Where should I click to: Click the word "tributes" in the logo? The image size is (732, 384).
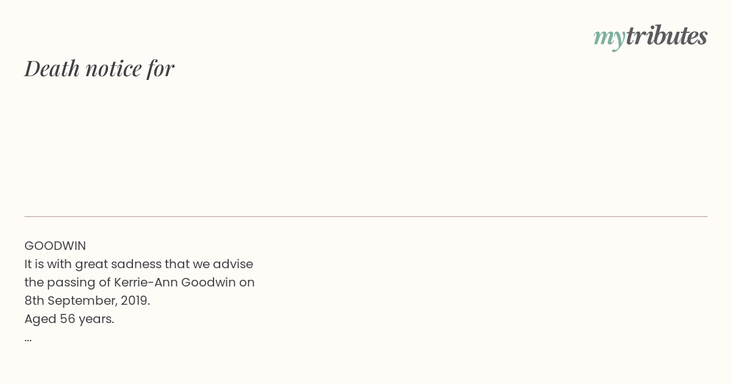tap(666, 36)
